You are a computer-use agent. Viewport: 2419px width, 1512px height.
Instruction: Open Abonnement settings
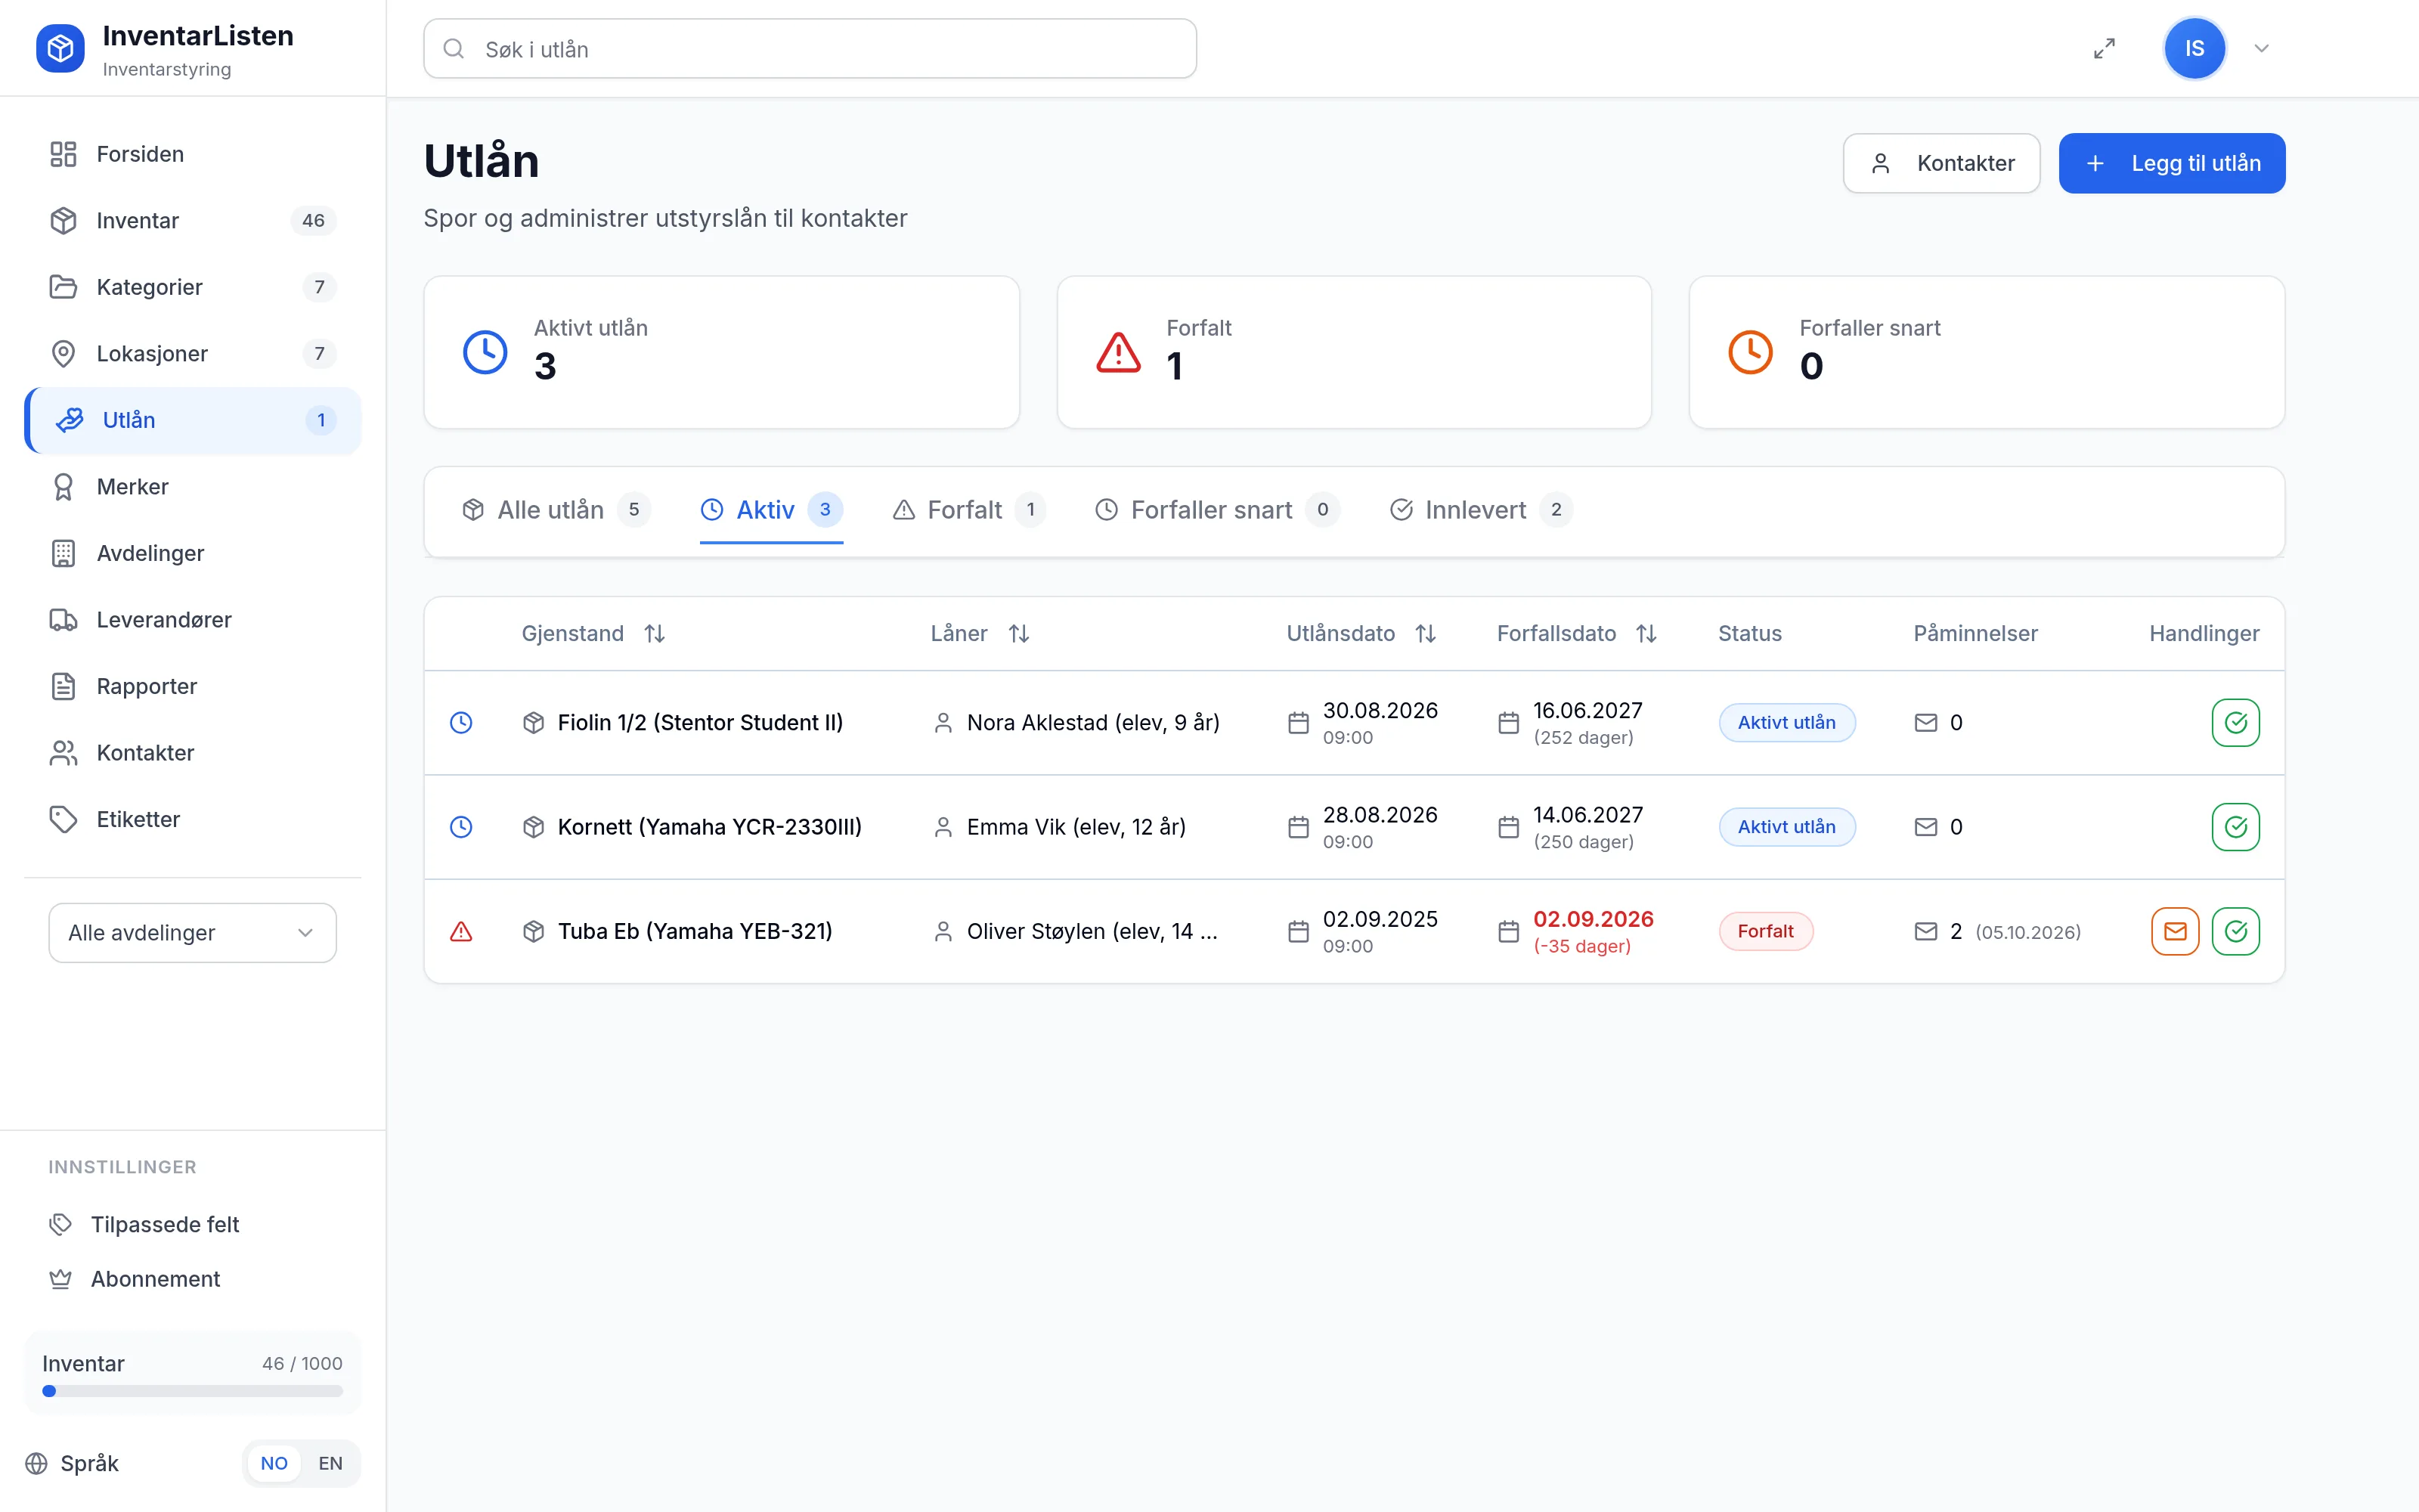click(192, 1279)
